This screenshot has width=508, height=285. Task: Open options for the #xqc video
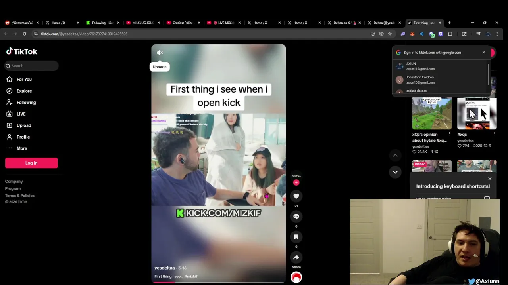coord(495,134)
